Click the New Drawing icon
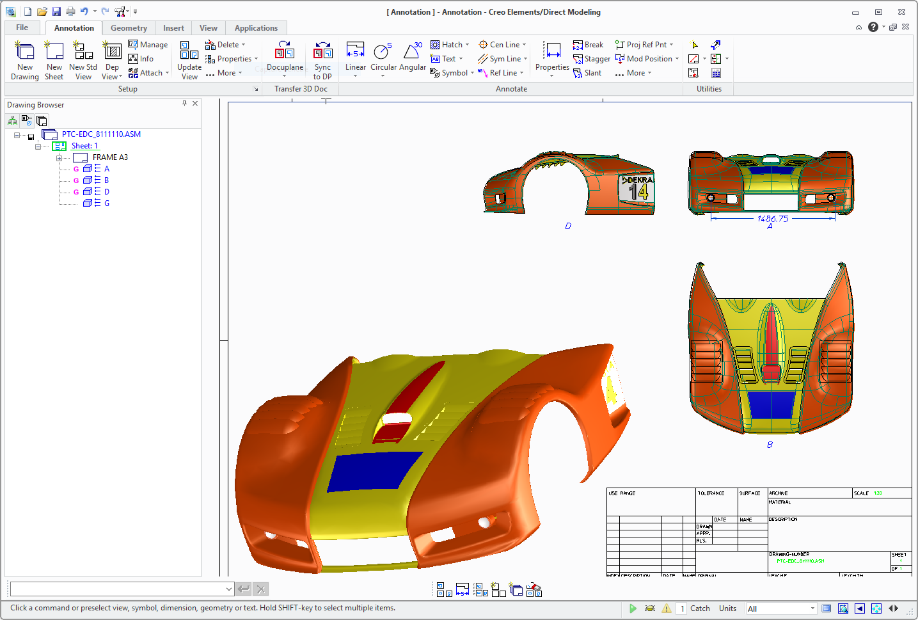The width and height of the screenshot is (918, 620). pyautogui.click(x=25, y=51)
